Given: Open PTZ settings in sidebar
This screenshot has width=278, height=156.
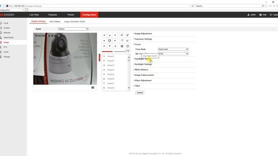Looking at the screenshot, I should (5, 47).
